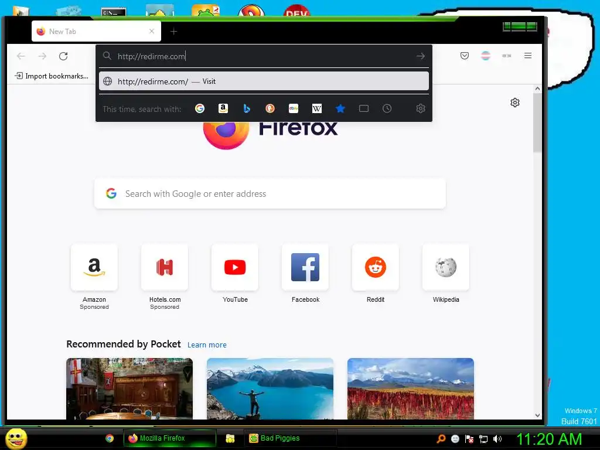Viewport: 600px width, 450px height.
Task: Launch Chrome from the taskbar
Action: 110,438
